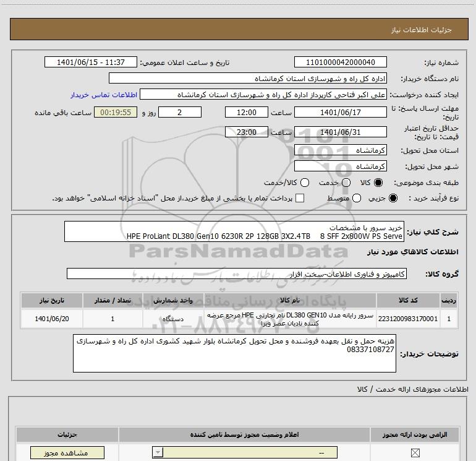Click the جزئیات اطلاعات نیاز header bar
Viewport: 476px width, 461px height.
pos(239,29)
